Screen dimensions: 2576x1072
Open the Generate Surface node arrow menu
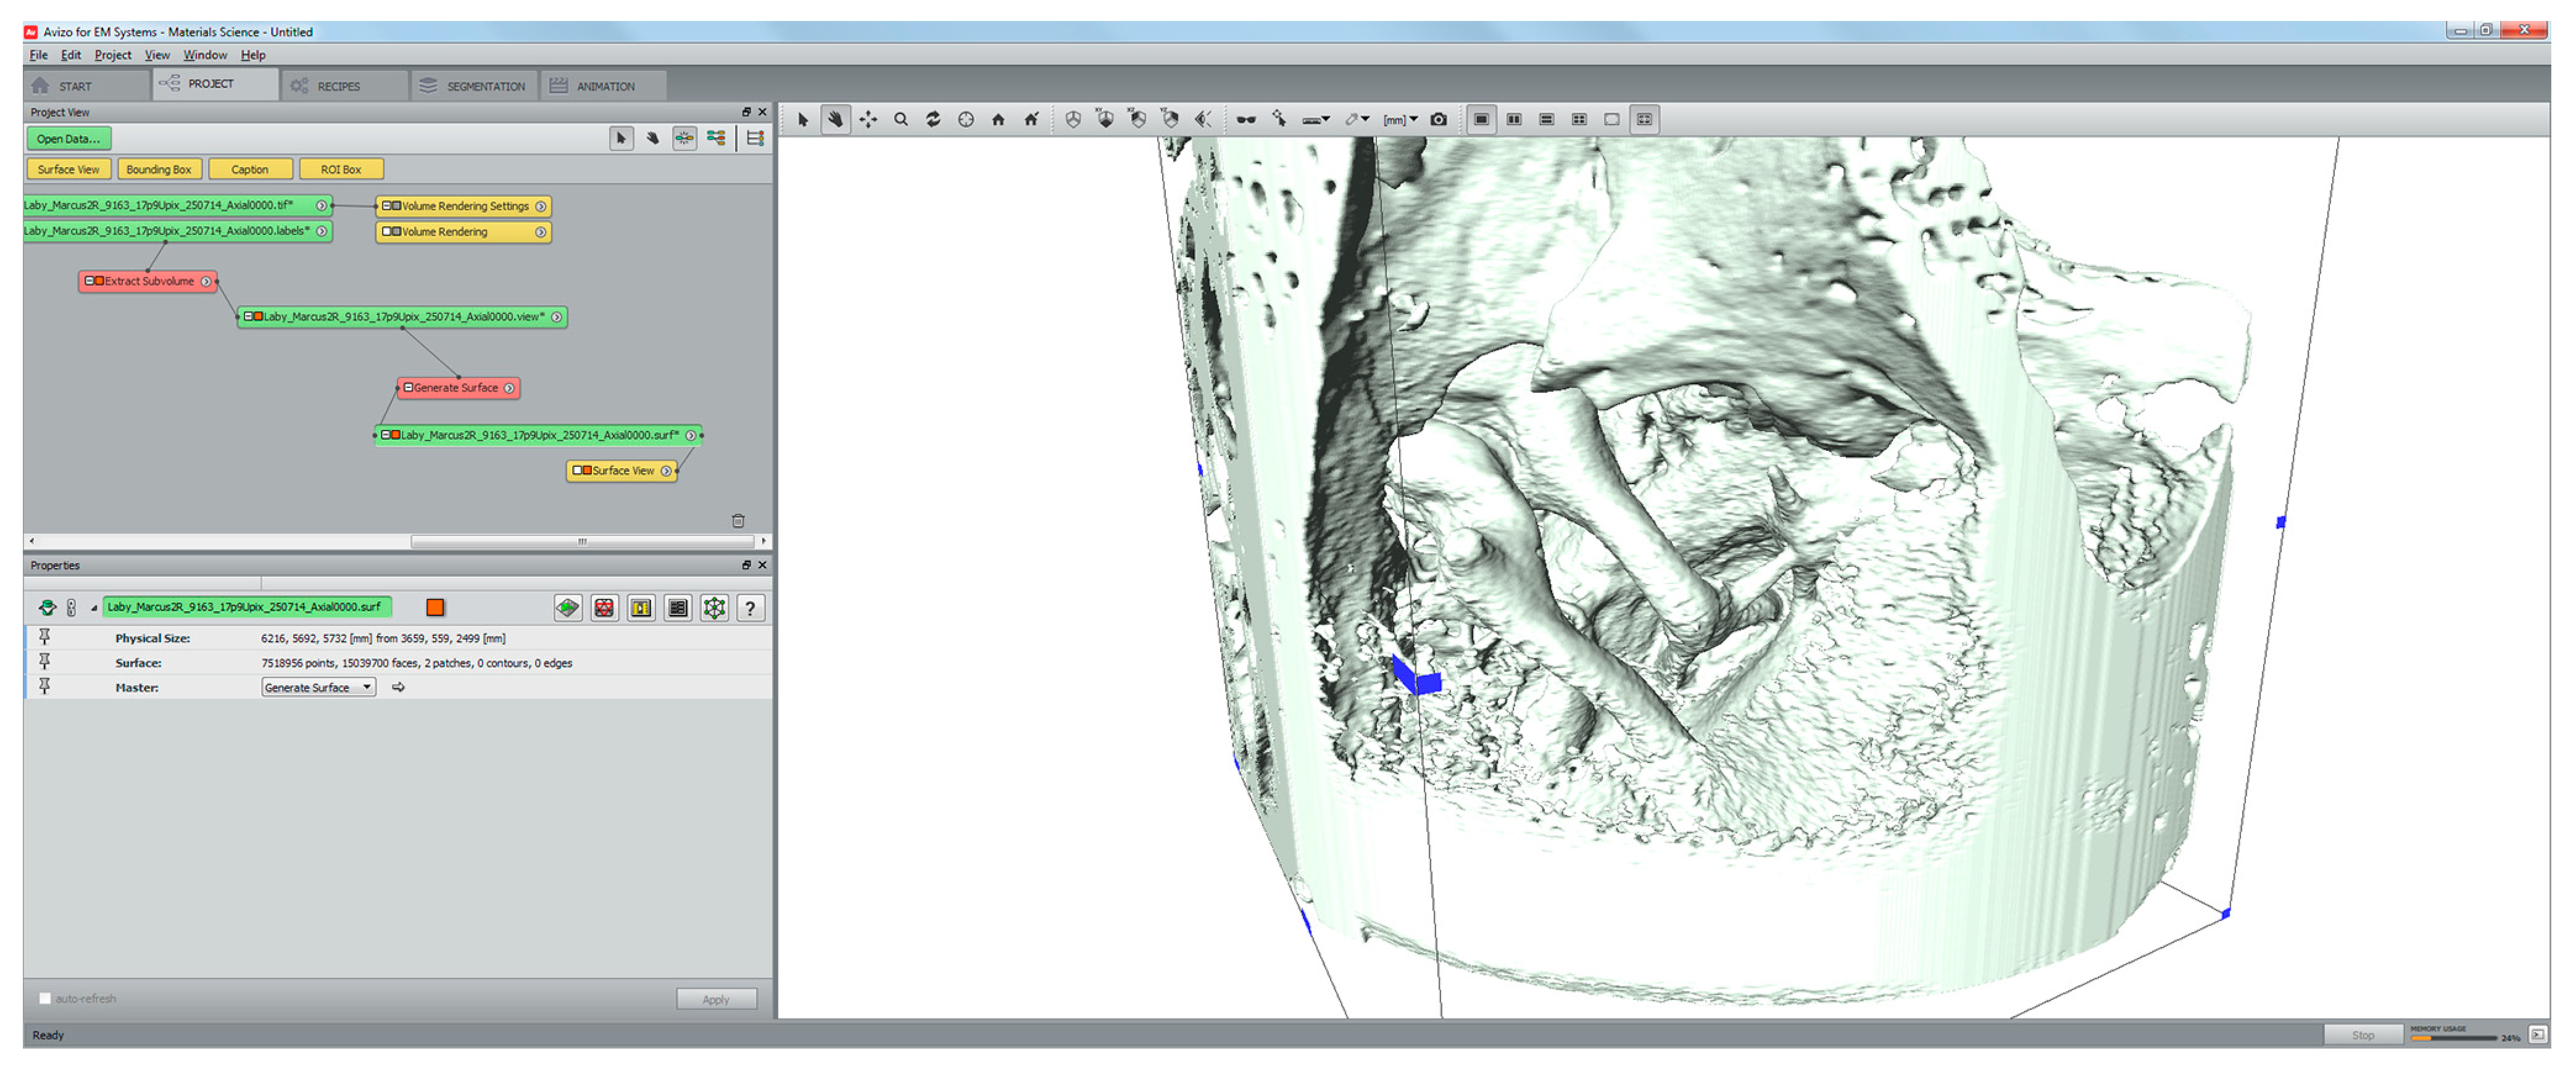tap(509, 387)
